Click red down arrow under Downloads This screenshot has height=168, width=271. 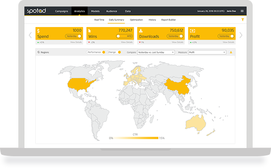pyautogui.click(x=140, y=42)
